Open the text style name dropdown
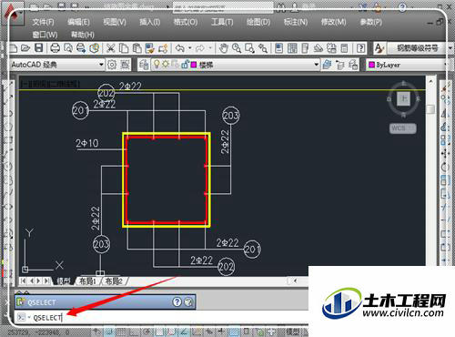 point(450,48)
